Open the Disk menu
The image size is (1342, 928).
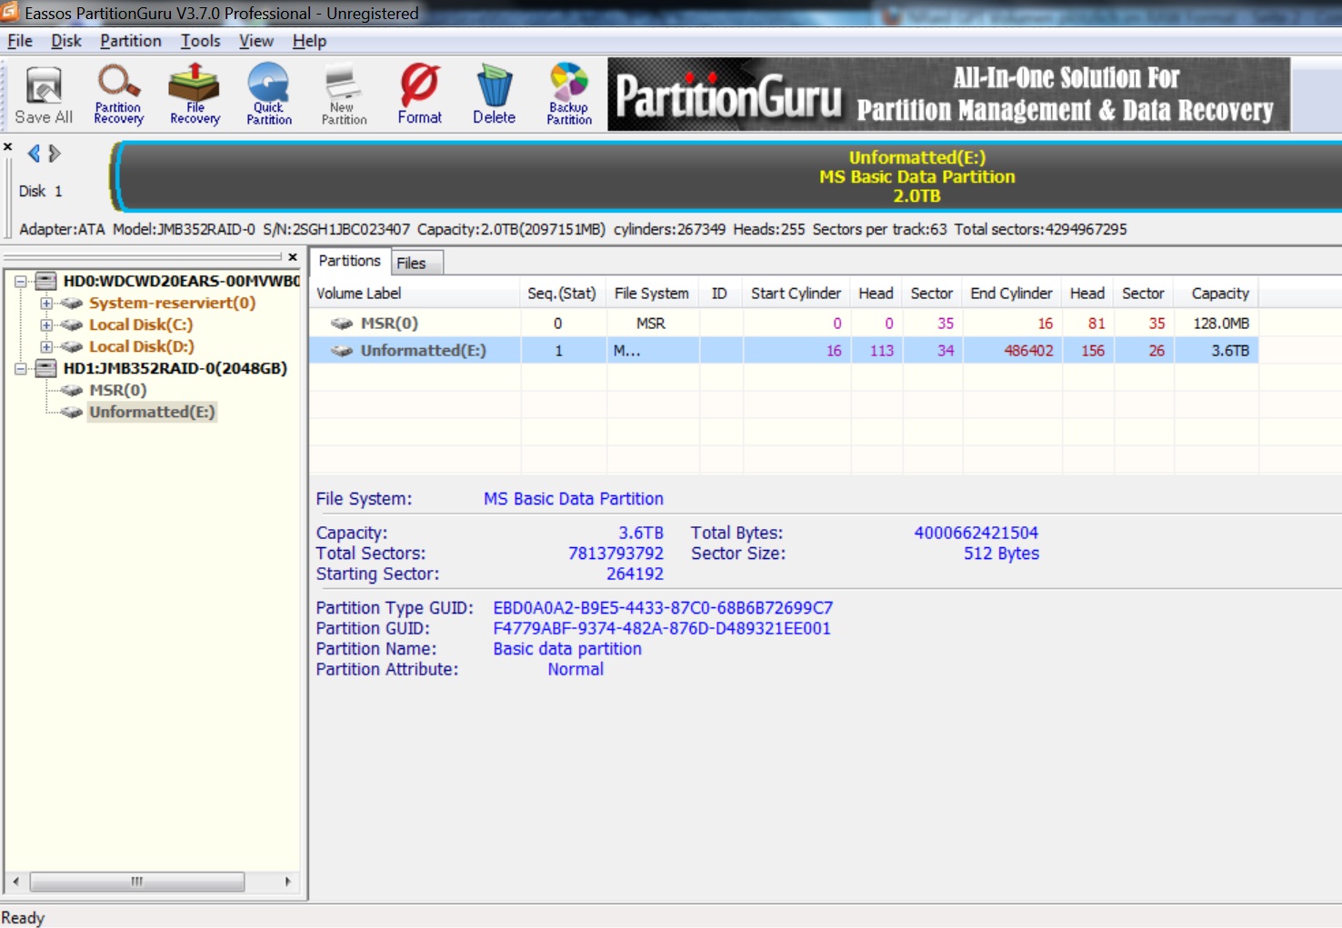(x=66, y=41)
